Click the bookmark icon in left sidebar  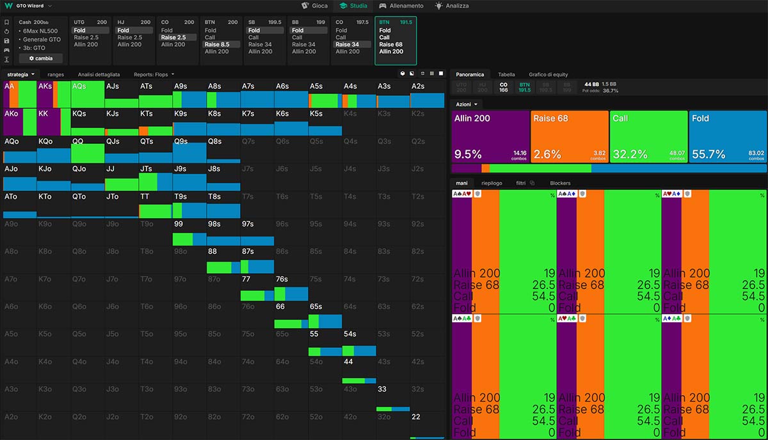pos(6,22)
